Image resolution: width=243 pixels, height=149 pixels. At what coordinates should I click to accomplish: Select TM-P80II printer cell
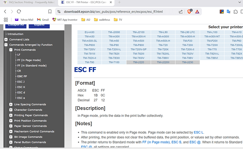138,45
